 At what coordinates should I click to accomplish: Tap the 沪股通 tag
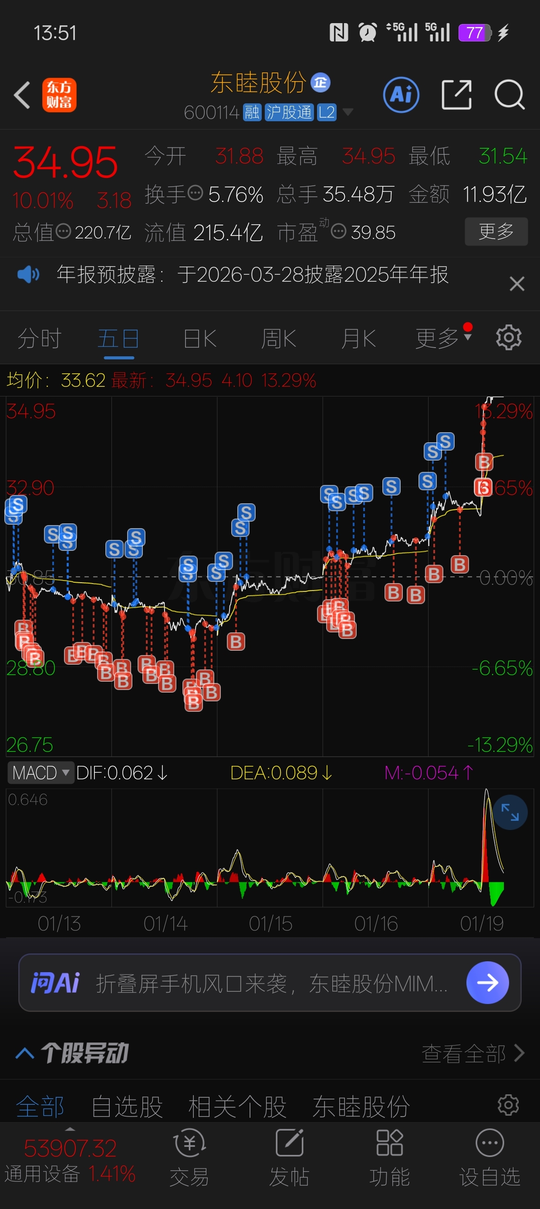289,113
